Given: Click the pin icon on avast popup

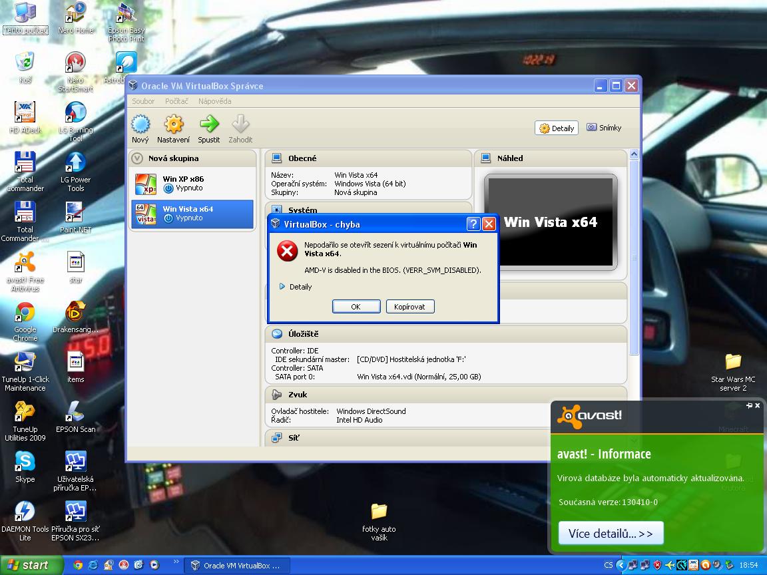Looking at the screenshot, I should [x=749, y=405].
